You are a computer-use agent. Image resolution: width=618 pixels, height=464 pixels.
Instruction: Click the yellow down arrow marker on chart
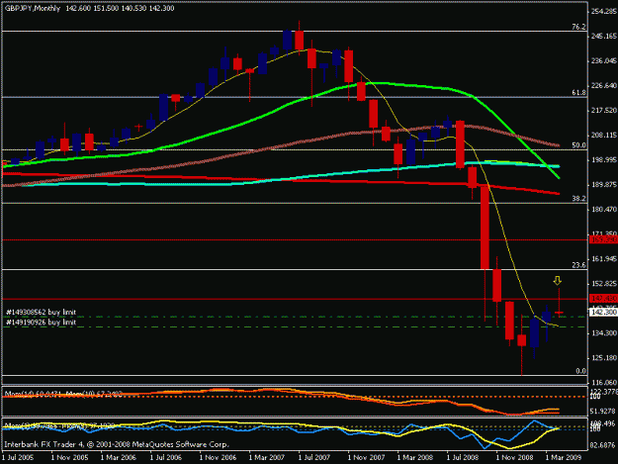557,280
